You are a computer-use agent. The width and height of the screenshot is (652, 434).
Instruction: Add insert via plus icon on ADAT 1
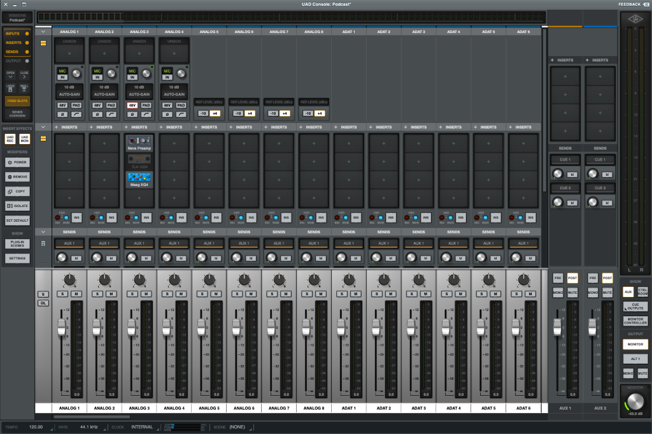point(336,127)
